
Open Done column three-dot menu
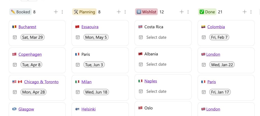pos(251,12)
